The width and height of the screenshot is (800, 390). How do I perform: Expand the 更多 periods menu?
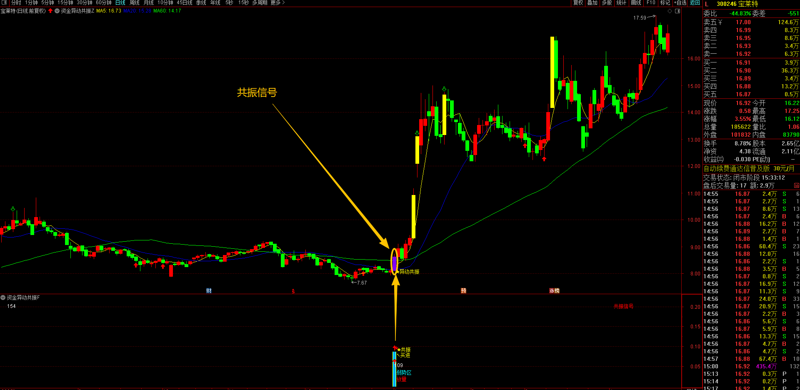click(278, 2)
